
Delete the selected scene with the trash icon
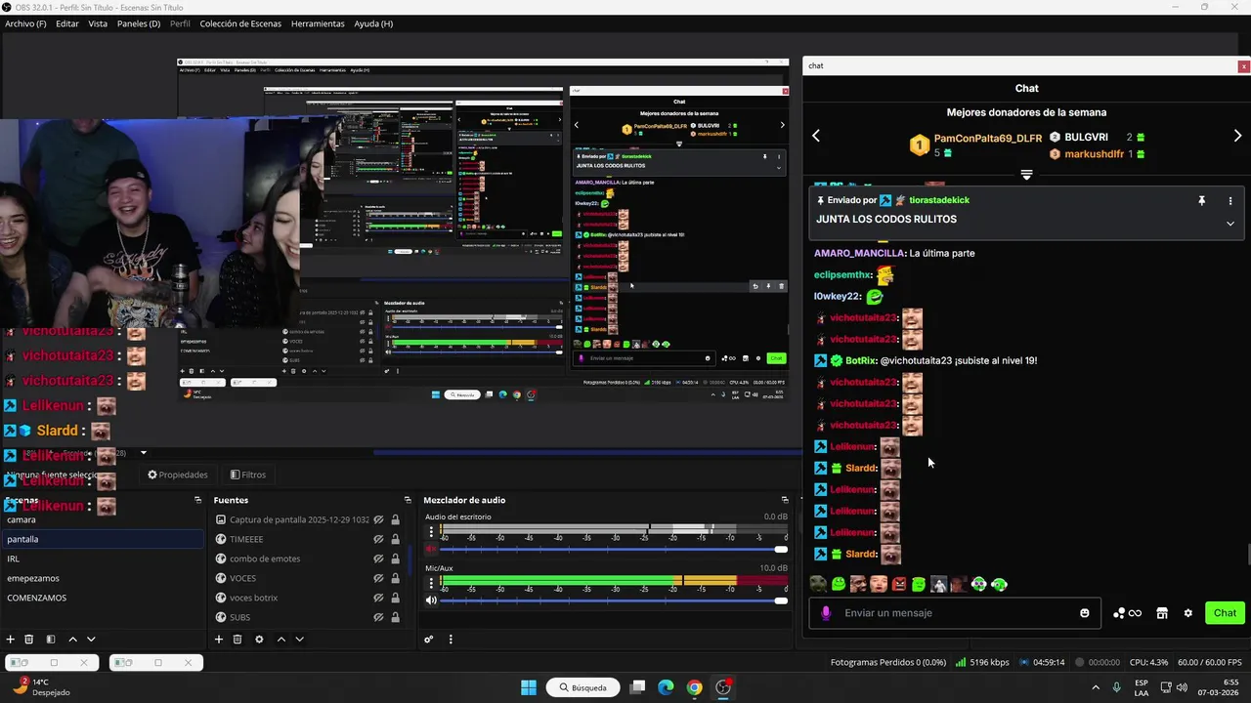click(29, 640)
